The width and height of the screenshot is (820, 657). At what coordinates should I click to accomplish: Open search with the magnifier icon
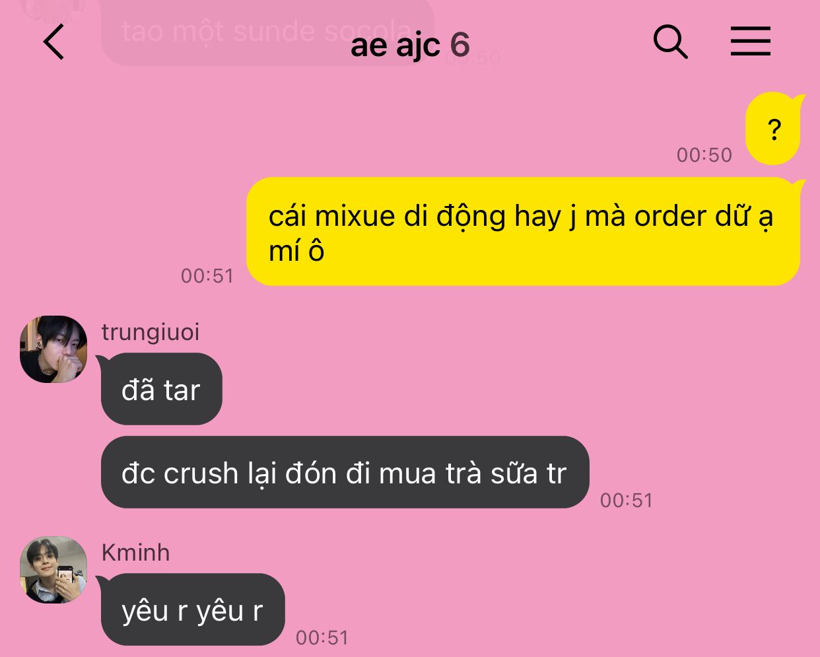[670, 42]
